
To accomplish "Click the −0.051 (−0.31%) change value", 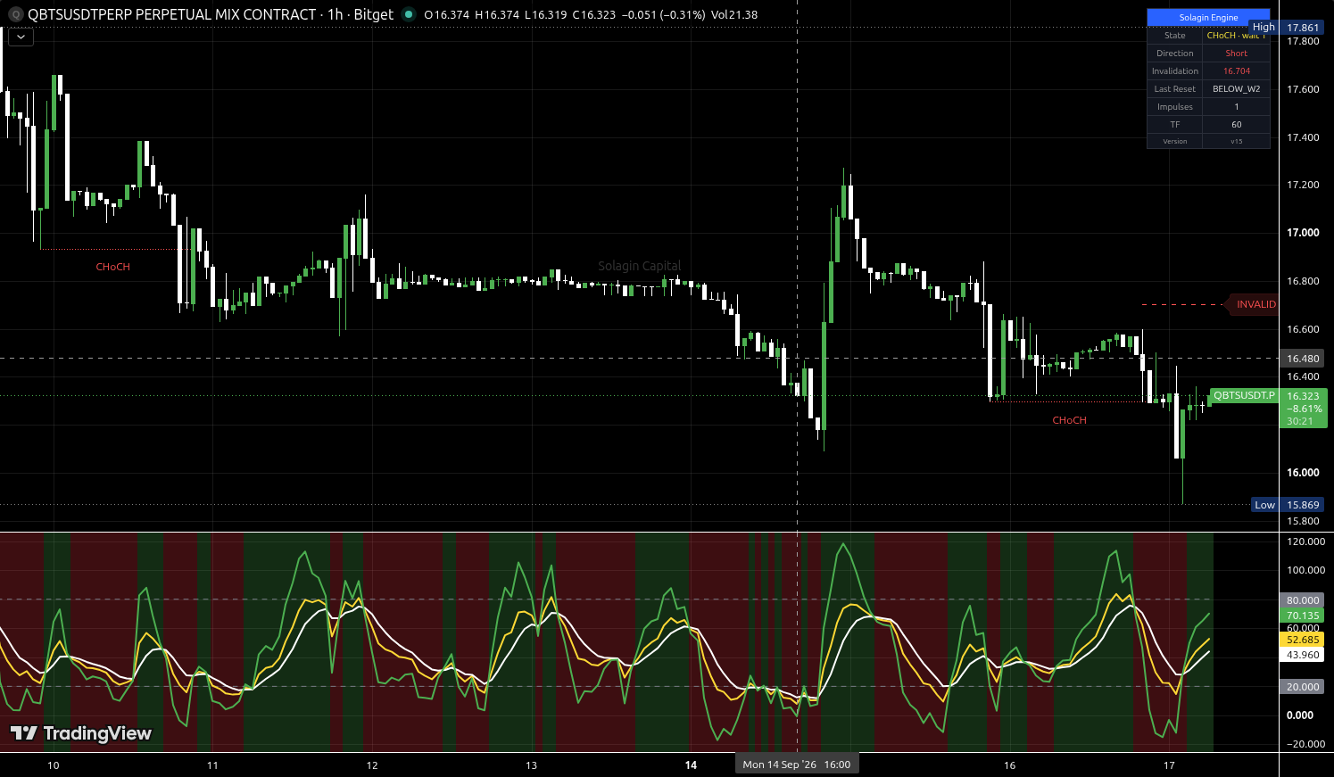I will 663,14.
